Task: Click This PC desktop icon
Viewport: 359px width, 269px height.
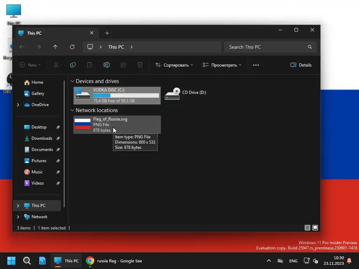Action: click(x=14, y=14)
